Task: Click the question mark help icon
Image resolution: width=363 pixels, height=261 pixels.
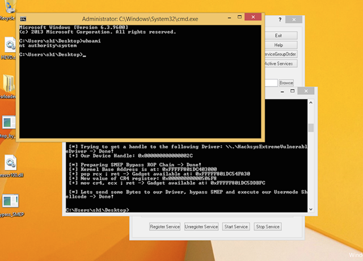Action: [x=279, y=19]
